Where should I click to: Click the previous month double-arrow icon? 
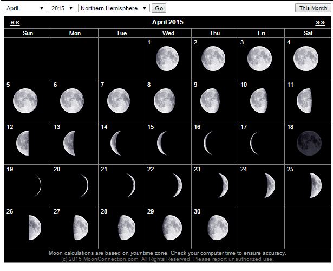[15, 22]
